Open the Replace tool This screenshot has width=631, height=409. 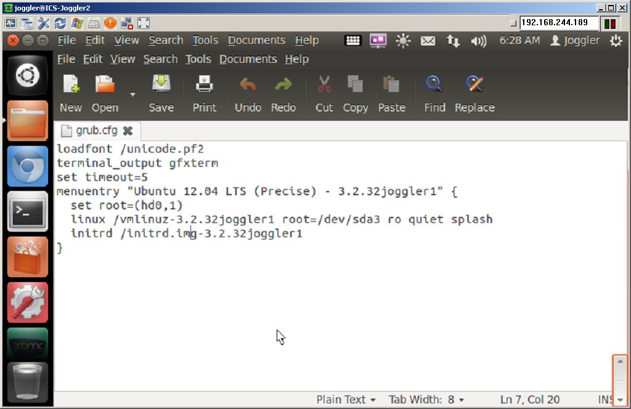tap(474, 94)
